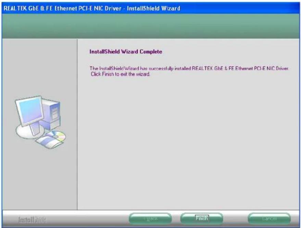The height and width of the screenshot is (228, 301).
Task: Click the Finish button
Action: [202, 219]
